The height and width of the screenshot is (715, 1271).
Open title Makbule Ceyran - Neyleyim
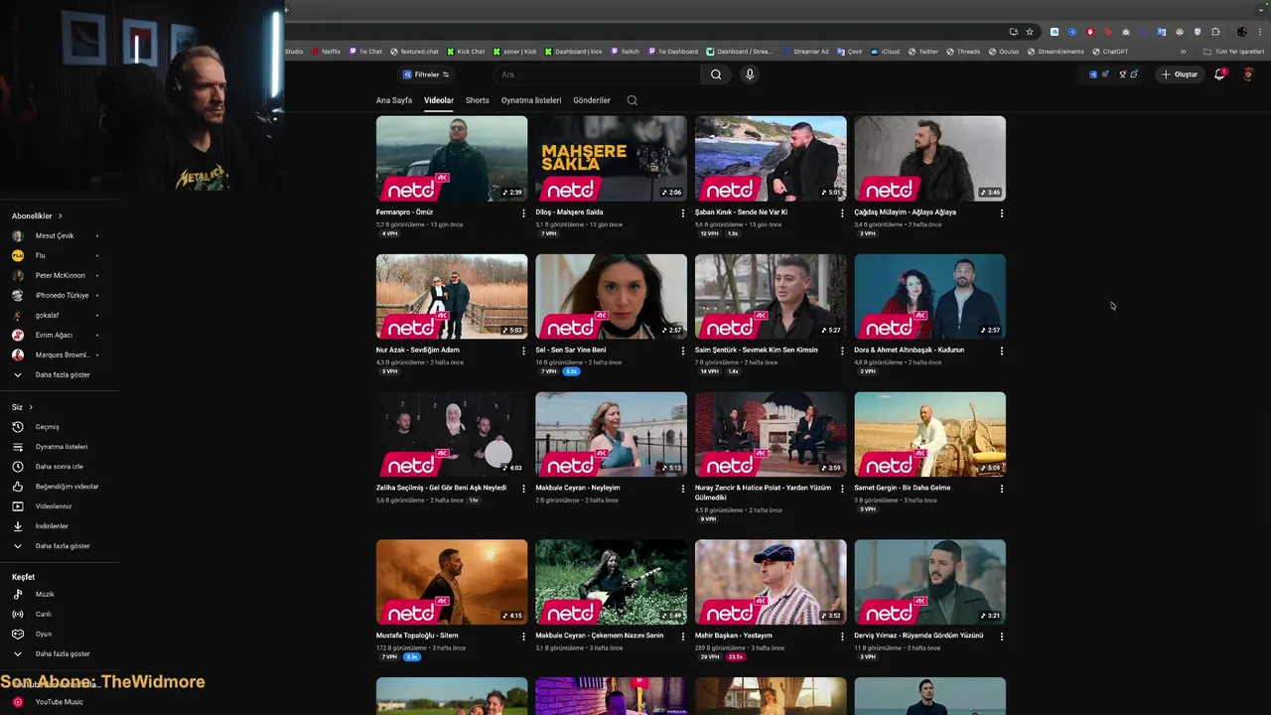pyautogui.click(x=578, y=489)
